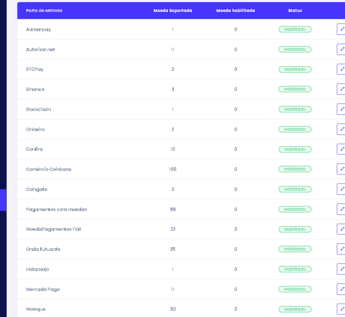Viewport: 345px width, 317px height.
Task: Click the BTCPay row edit pencil
Action: click(341, 69)
